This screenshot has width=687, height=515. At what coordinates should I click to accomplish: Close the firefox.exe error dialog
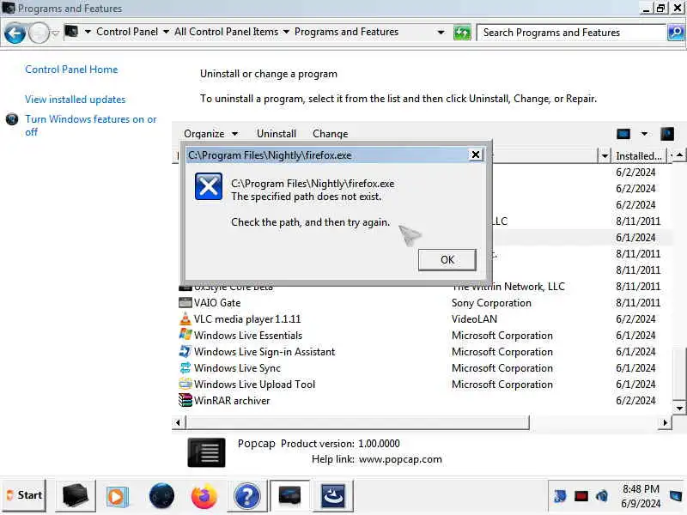point(476,154)
